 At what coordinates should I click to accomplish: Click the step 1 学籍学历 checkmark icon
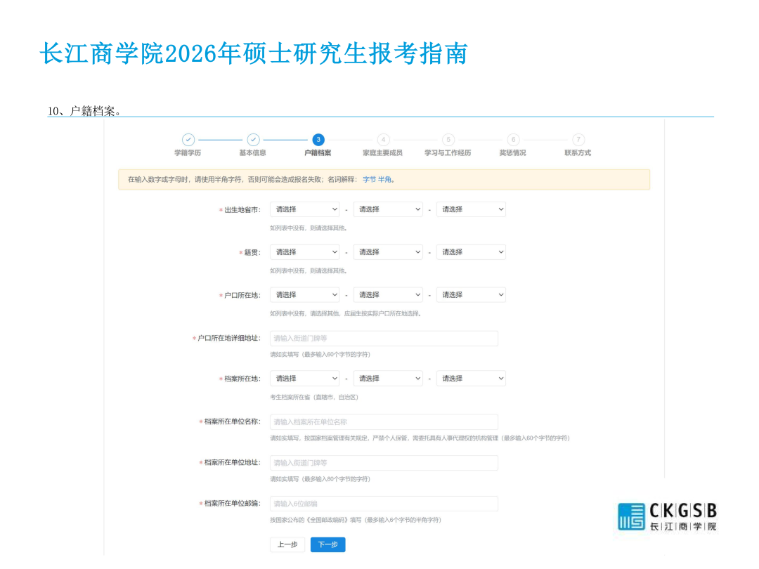(188, 140)
